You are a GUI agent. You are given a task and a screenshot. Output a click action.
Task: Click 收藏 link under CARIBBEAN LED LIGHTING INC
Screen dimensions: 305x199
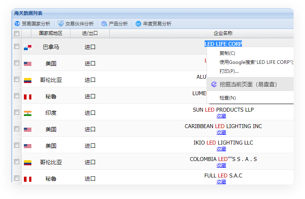click(221, 132)
